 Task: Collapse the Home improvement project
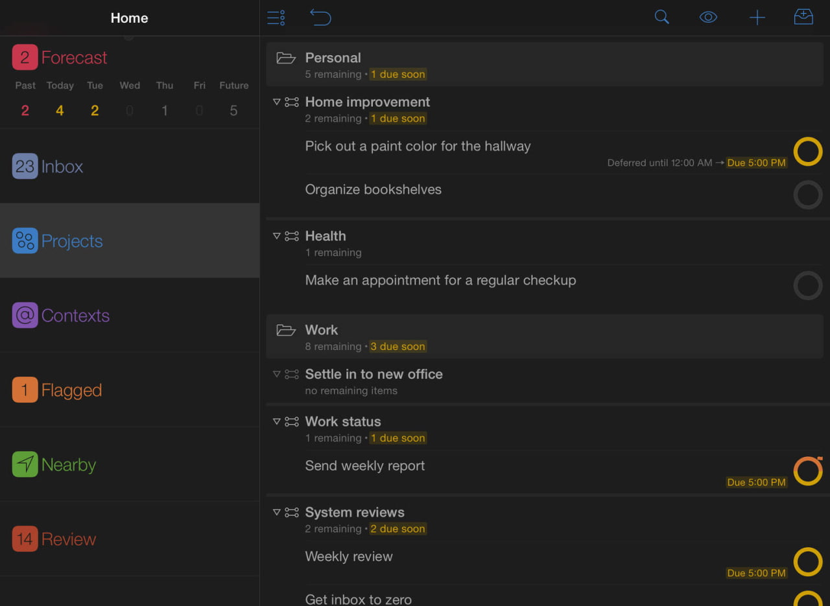tap(277, 102)
